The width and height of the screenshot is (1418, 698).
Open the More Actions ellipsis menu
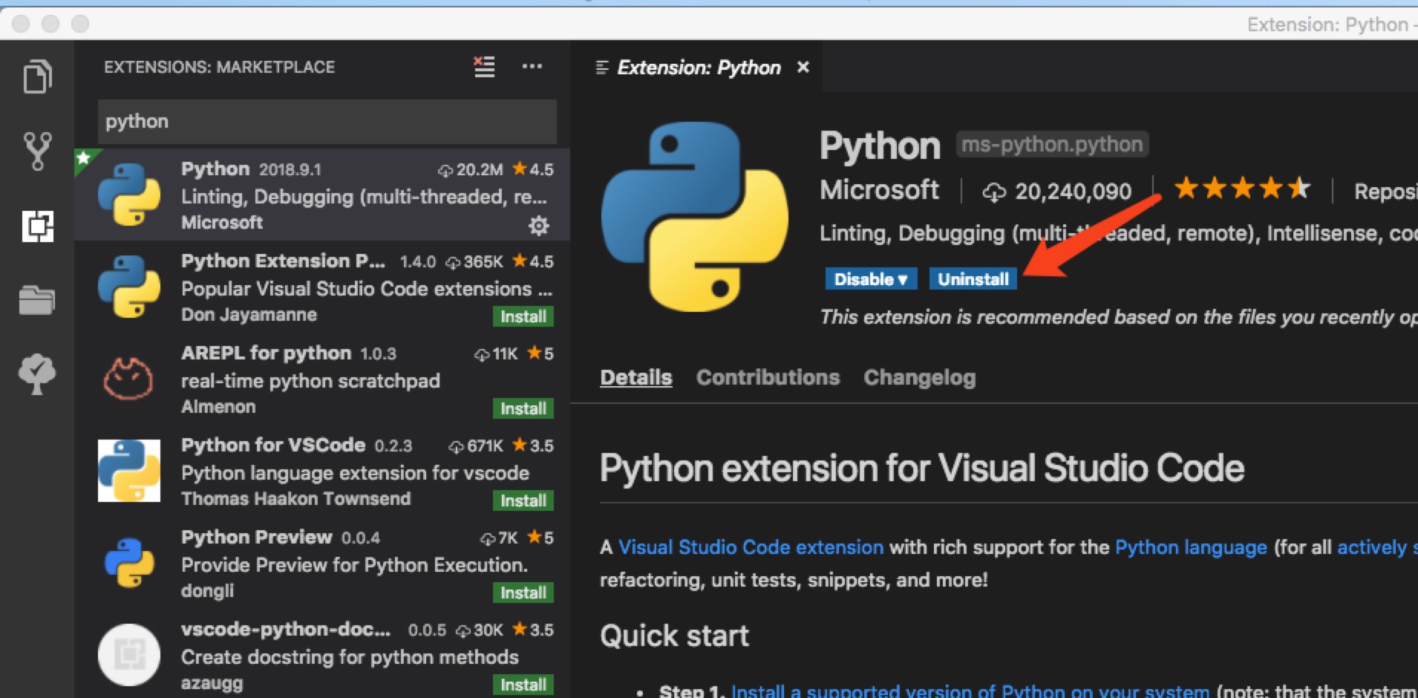pos(532,67)
